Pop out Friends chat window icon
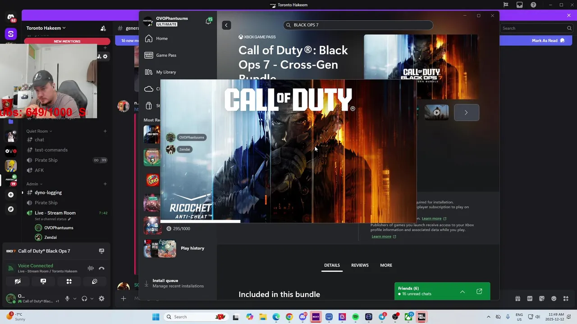This screenshot has height=324, width=577. 479,292
